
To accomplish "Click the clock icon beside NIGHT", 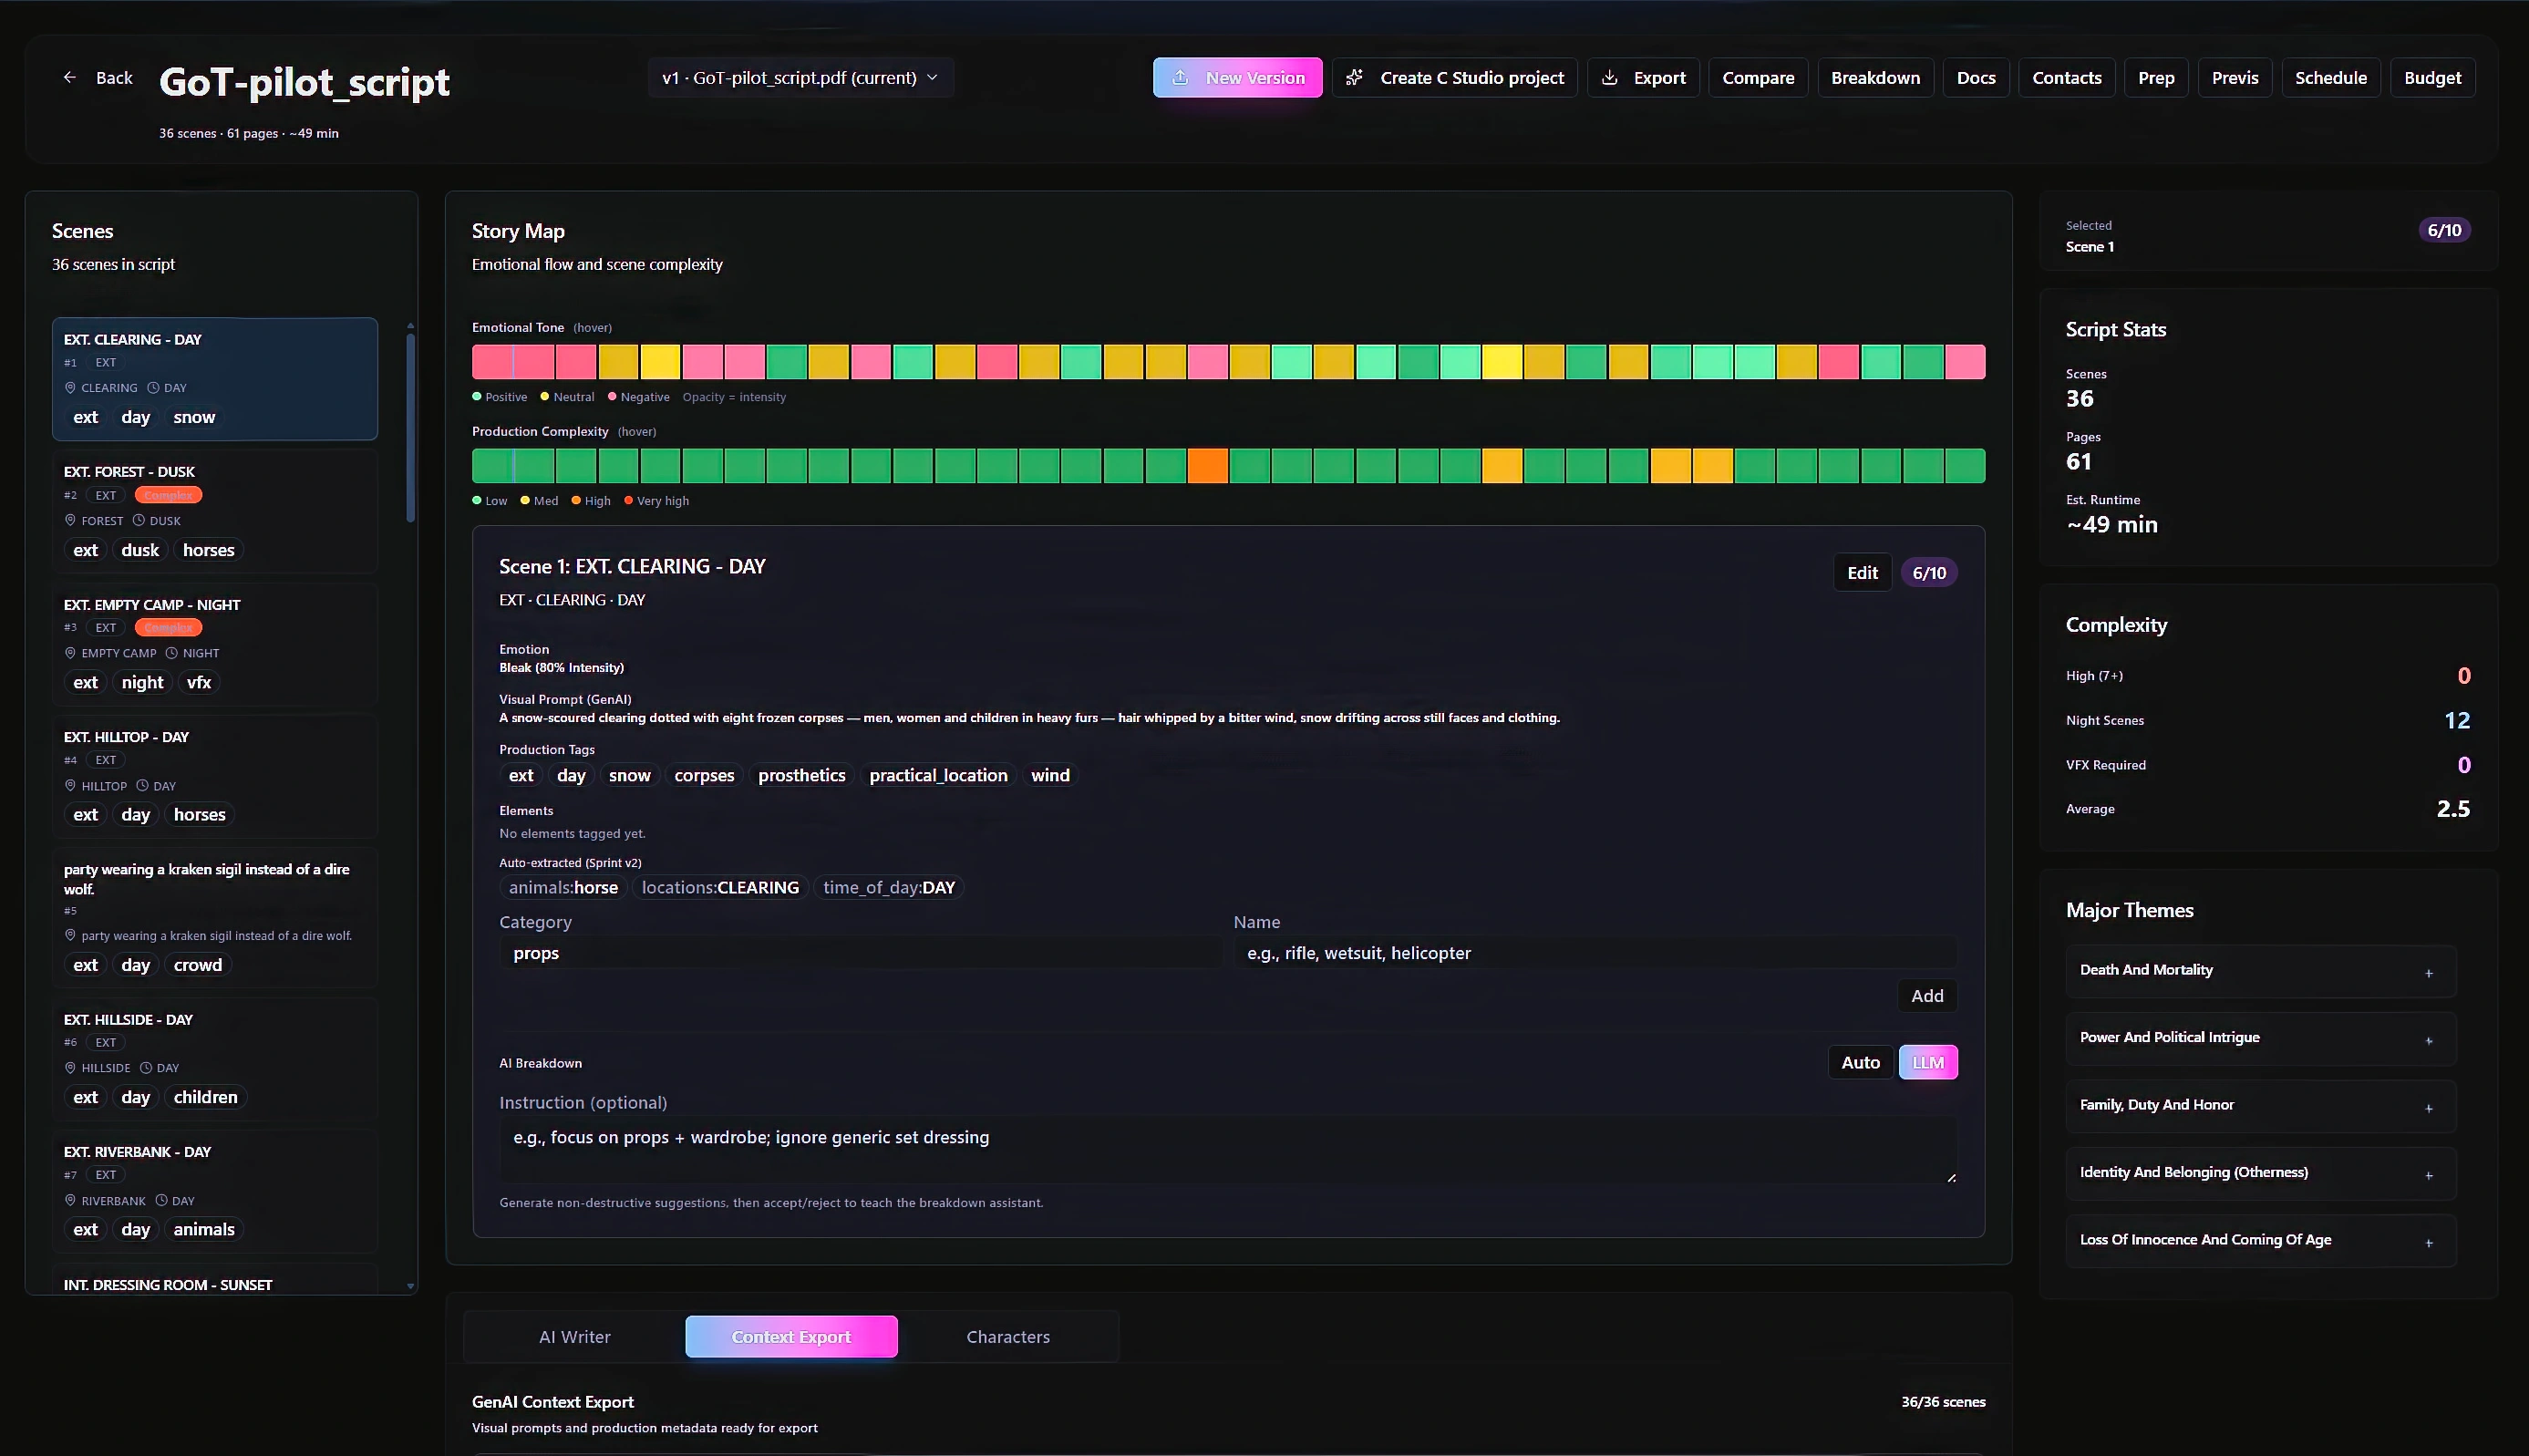I will point(171,653).
